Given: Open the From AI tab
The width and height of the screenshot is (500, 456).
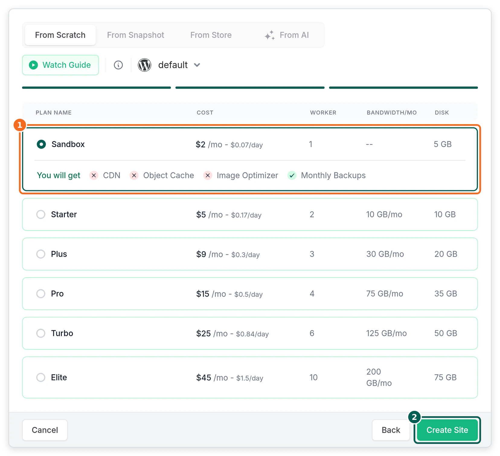Looking at the screenshot, I should click(x=287, y=35).
